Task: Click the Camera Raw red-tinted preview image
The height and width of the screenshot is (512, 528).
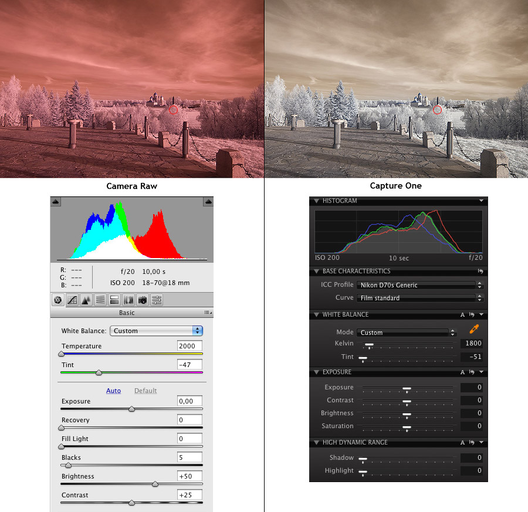Action: pyautogui.click(x=132, y=89)
